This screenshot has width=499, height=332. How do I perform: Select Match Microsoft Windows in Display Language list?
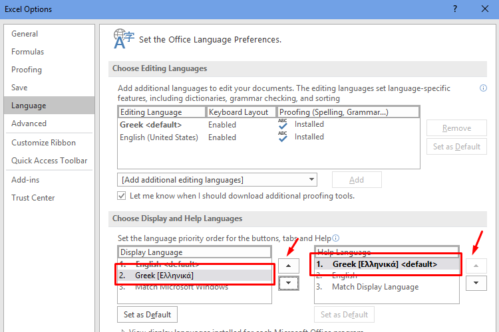pyautogui.click(x=194, y=287)
